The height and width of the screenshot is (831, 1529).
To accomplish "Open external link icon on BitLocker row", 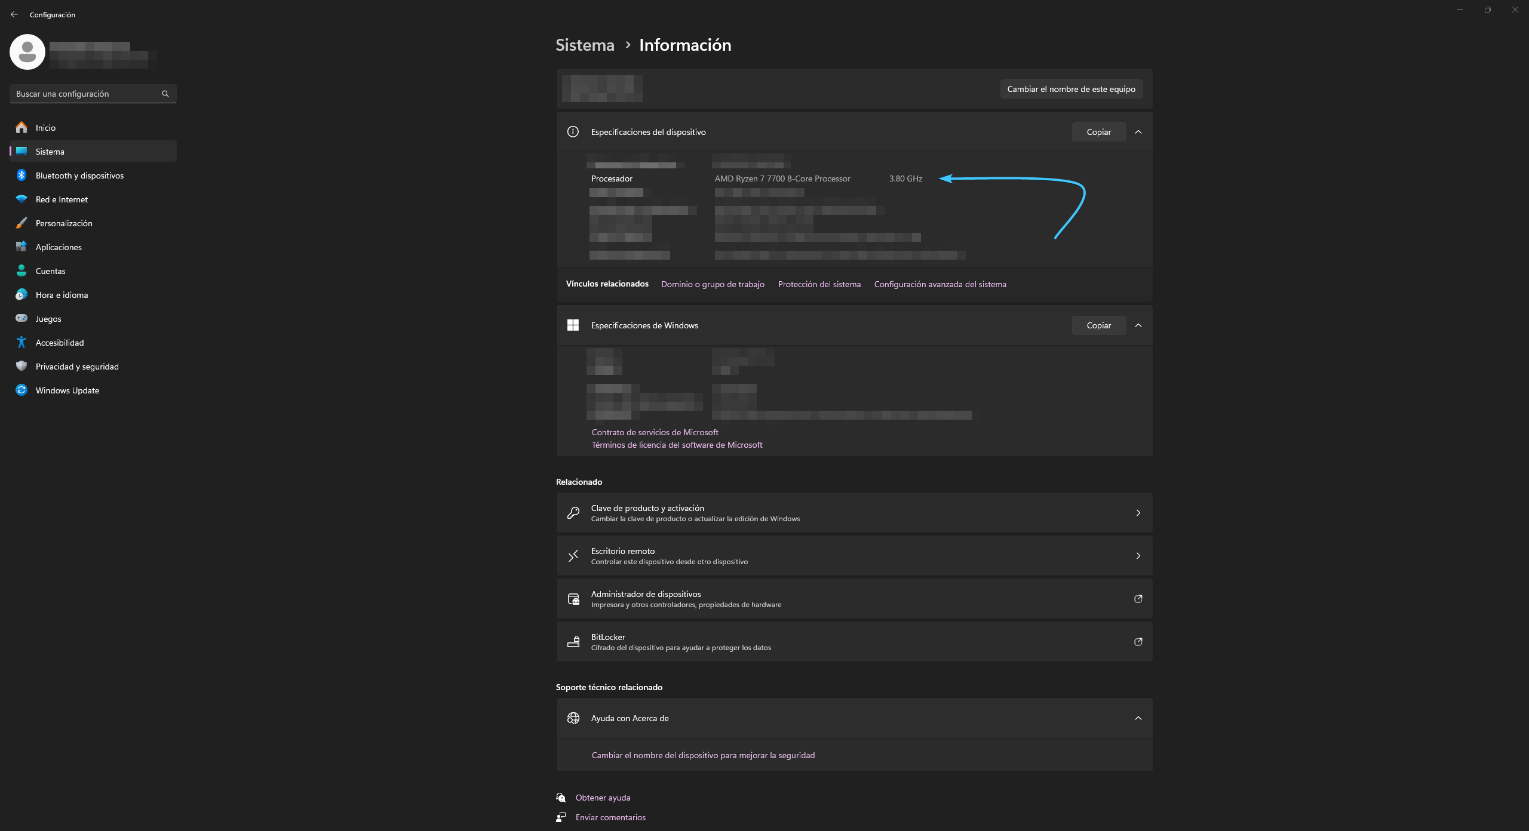I will tap(1138, 642).
